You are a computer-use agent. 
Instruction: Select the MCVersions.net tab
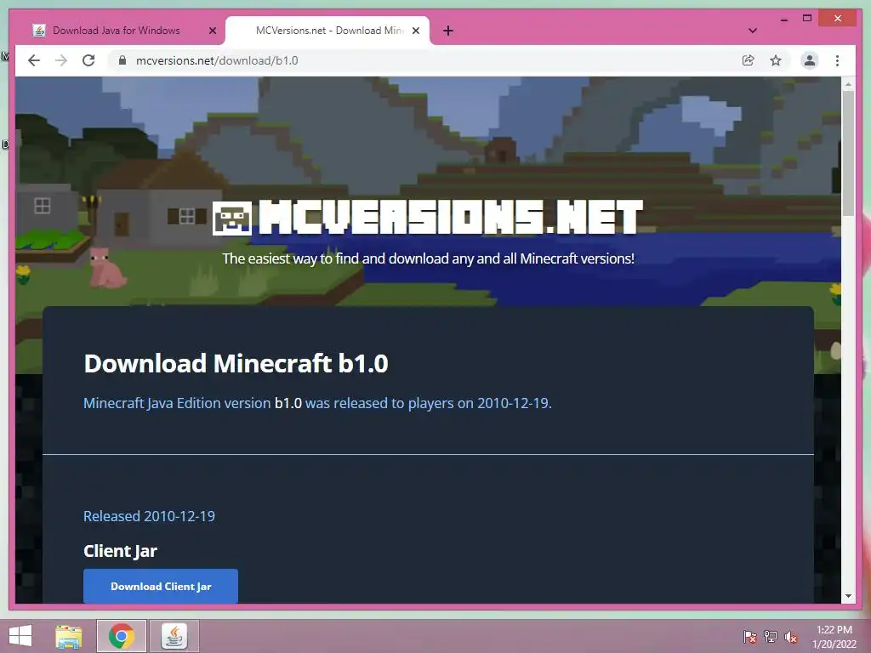[x=327, y=31]
